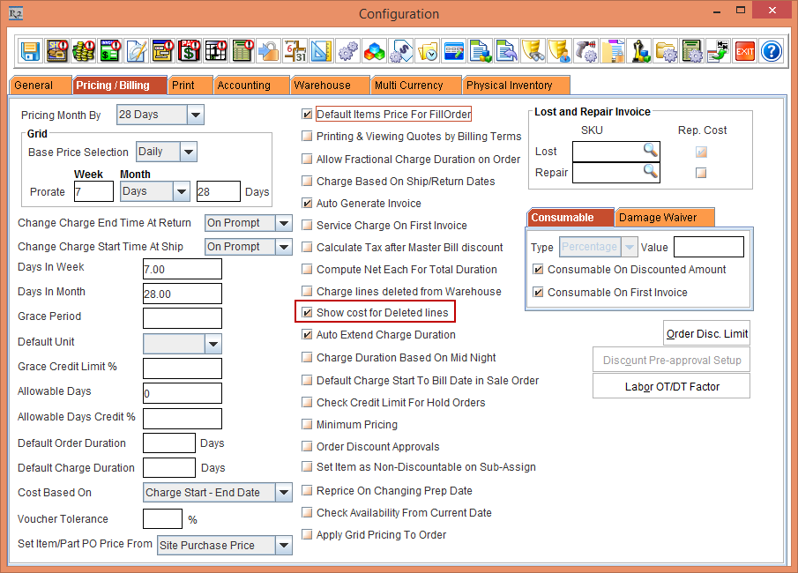Open help with the blue question mark icon

tap(771, 50)
